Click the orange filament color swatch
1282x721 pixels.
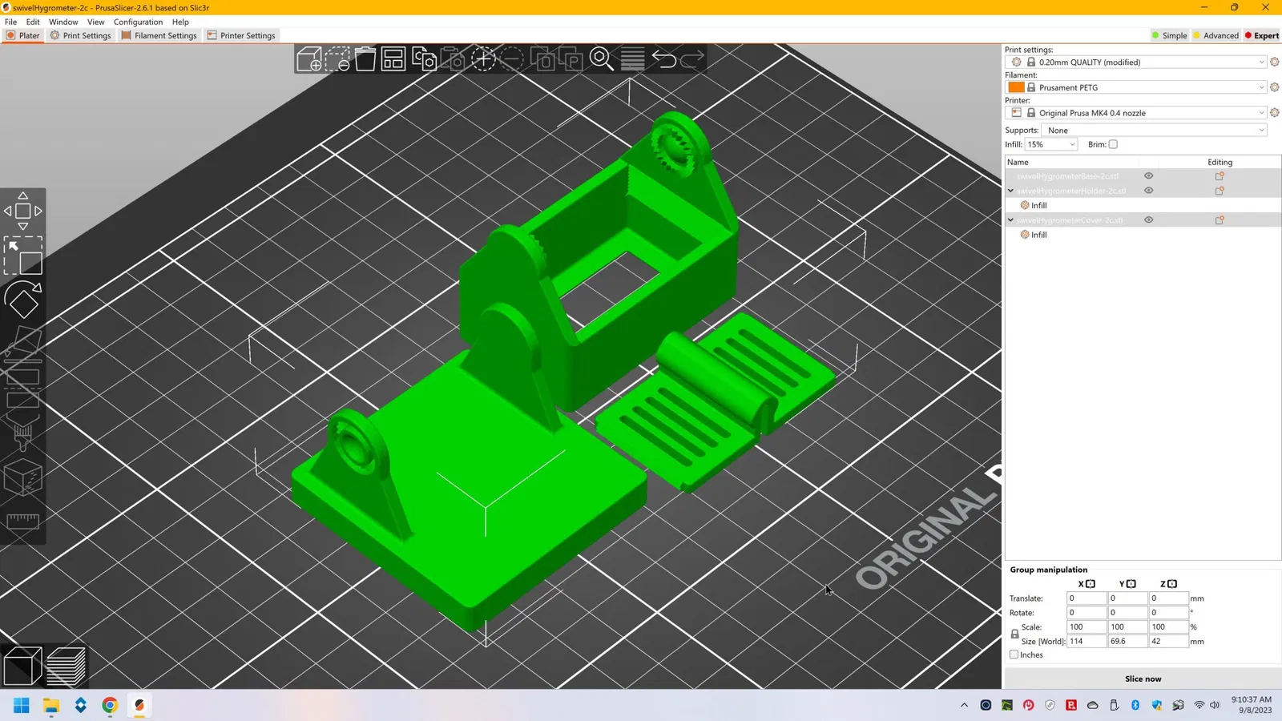[x=1016, y=87]
